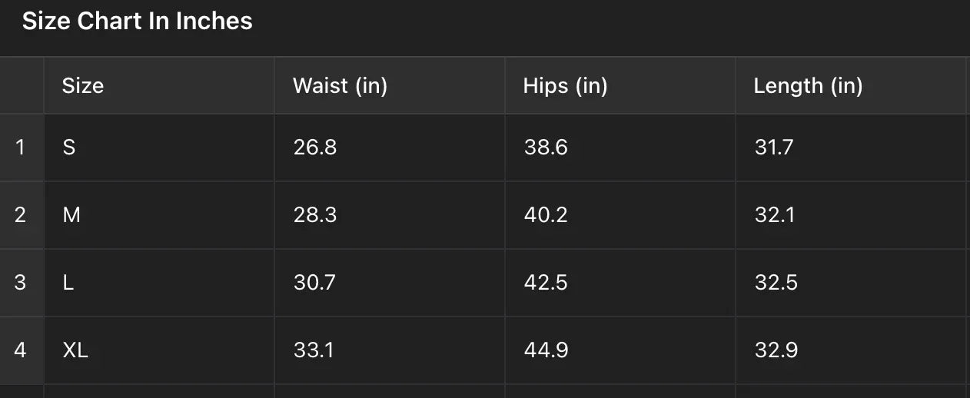This screenshot has width=970, height=398.
Task: Select waist value 30.7 cell
Action: coord(314,282)
